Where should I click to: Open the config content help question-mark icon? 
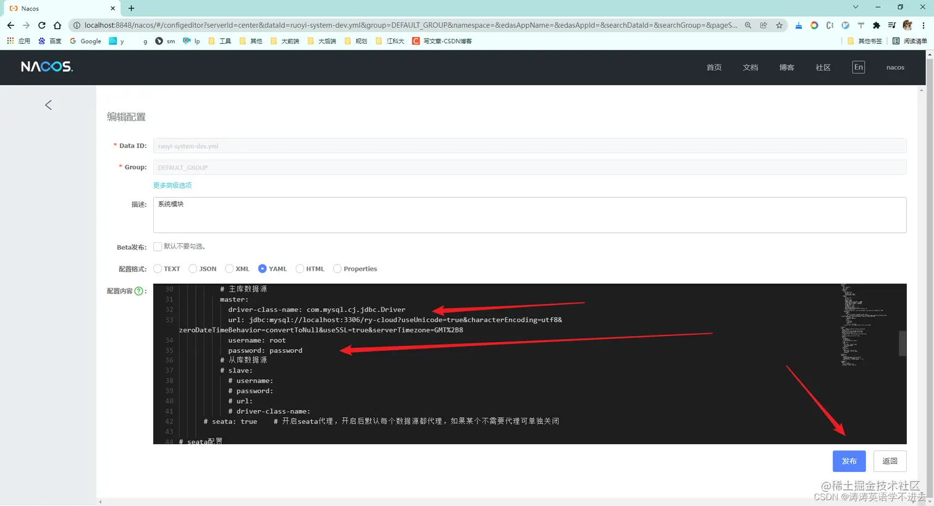[139, 291]
